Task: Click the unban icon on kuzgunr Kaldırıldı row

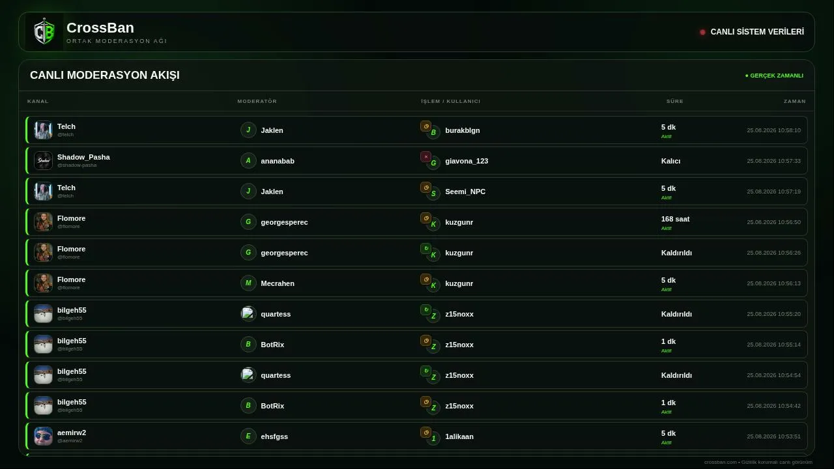Action: [x=425, y=248]
